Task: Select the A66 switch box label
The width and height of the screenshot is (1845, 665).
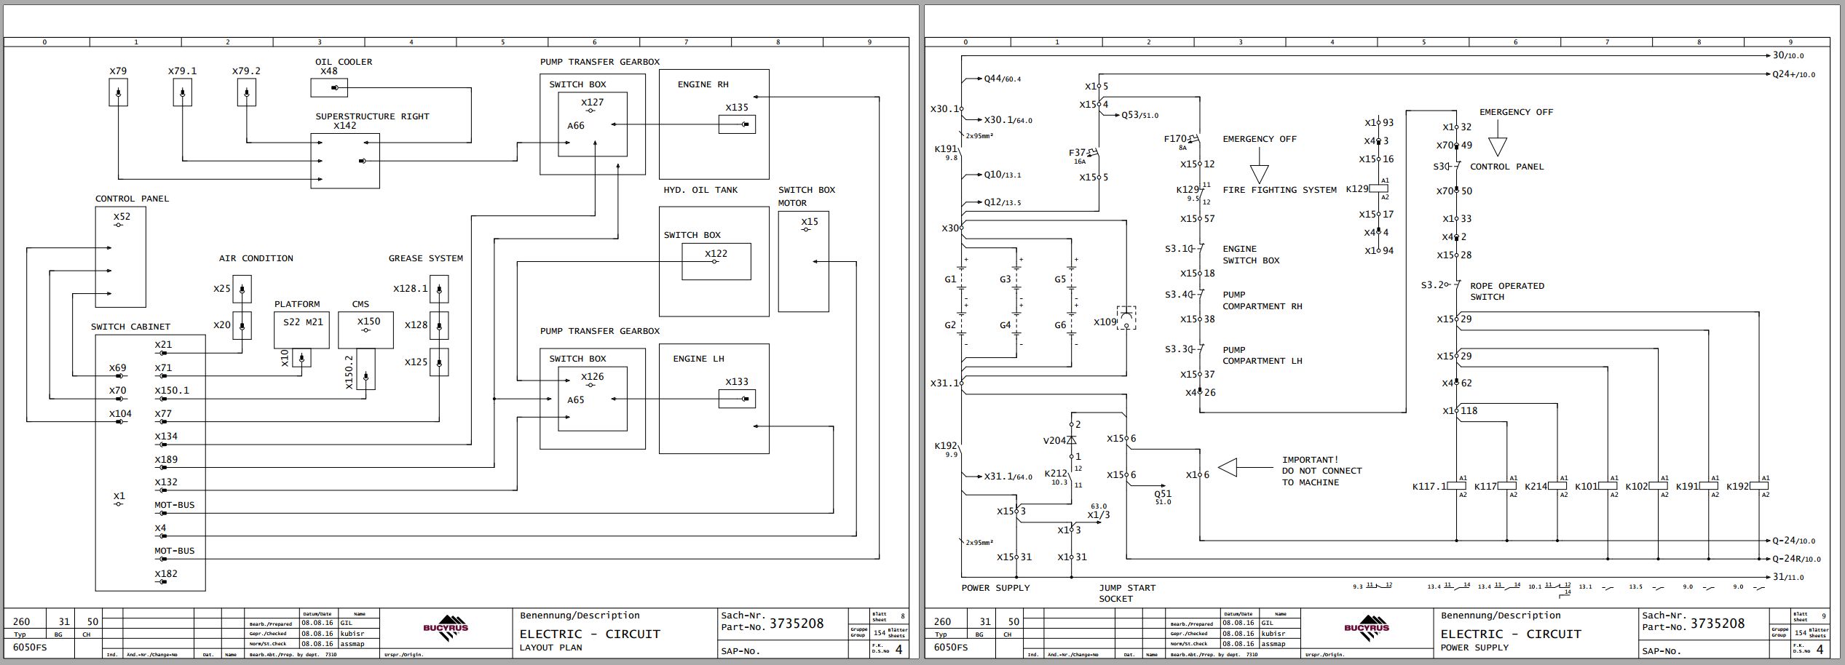Action: tap(576, 125)
